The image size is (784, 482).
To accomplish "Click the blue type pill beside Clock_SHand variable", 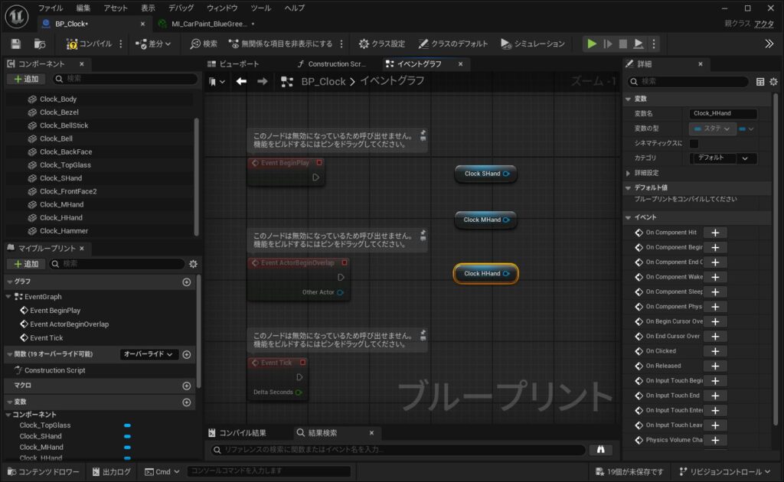I will pos(127,436).
